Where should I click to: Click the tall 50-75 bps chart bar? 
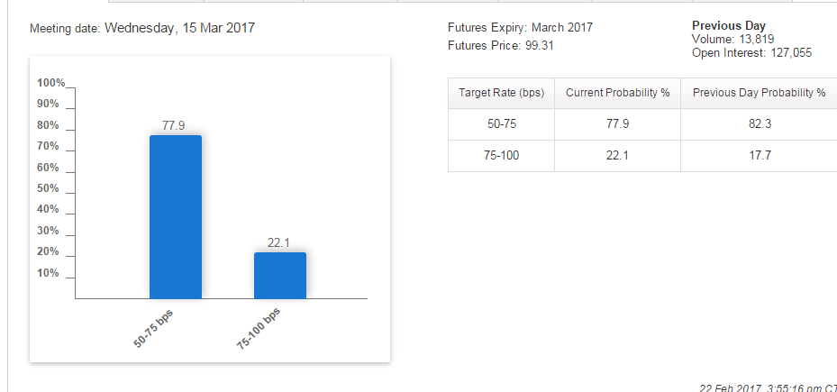tap(175, 216)
